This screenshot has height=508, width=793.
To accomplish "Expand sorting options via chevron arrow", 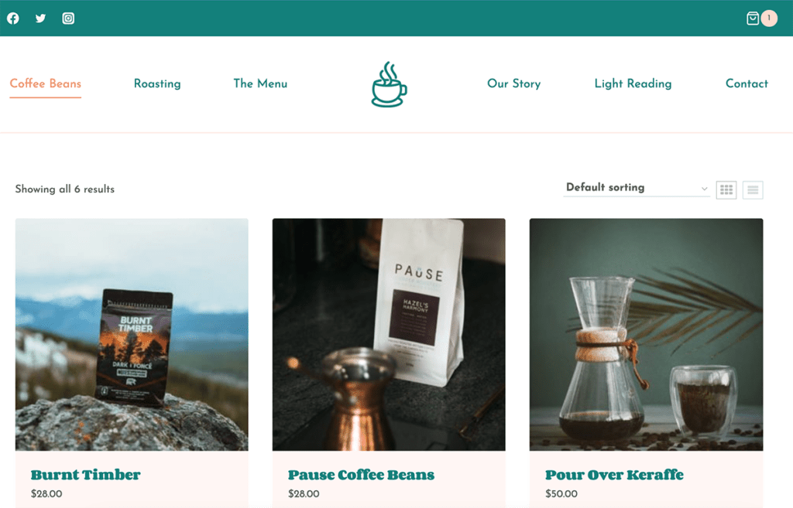I will tap(704, 189).
